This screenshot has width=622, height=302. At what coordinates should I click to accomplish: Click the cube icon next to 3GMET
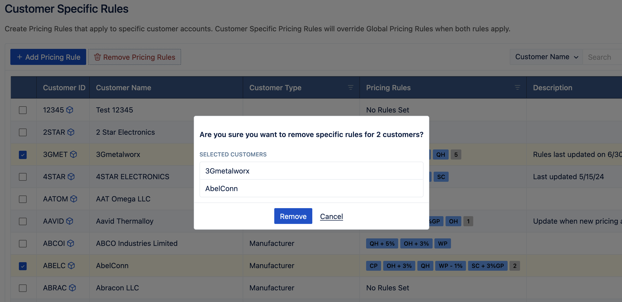[73, 154]
